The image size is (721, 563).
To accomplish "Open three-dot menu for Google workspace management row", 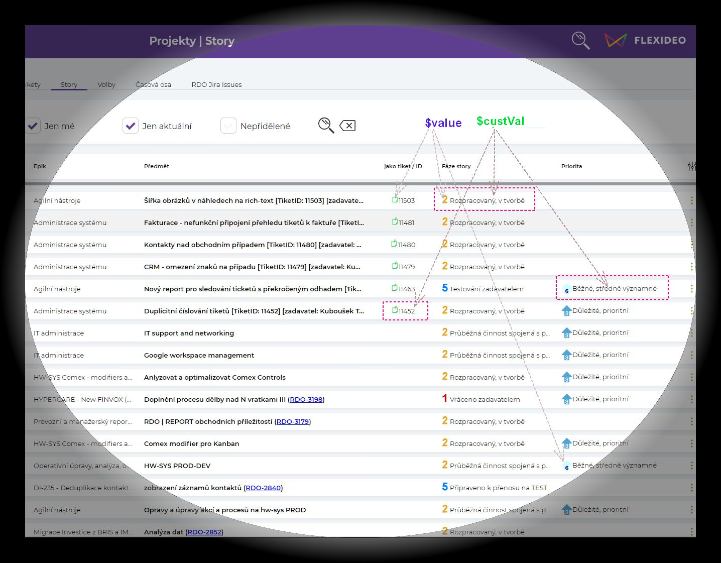I will (x=691, y=355).
